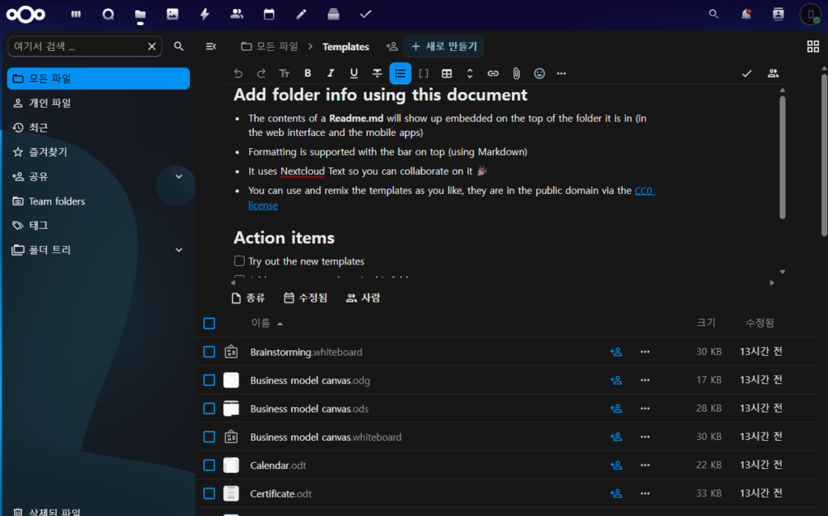Open 최근 in the sidebar
Image resolution: width=828 pixels, height=516 pixels.
tap(39, 127)
